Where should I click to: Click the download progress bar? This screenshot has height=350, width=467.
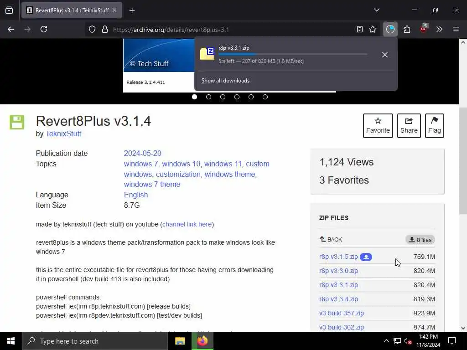tap(292, 55)
